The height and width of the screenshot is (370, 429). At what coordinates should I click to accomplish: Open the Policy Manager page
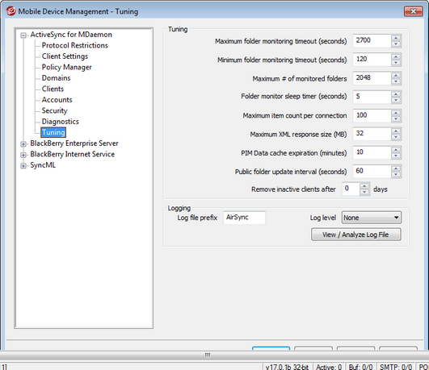pos(66,67)
